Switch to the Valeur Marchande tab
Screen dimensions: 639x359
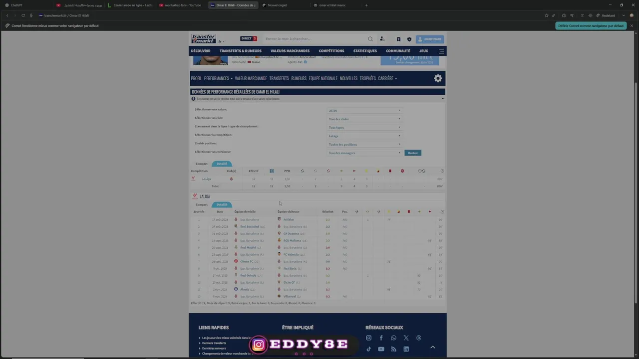pos(251,78)
